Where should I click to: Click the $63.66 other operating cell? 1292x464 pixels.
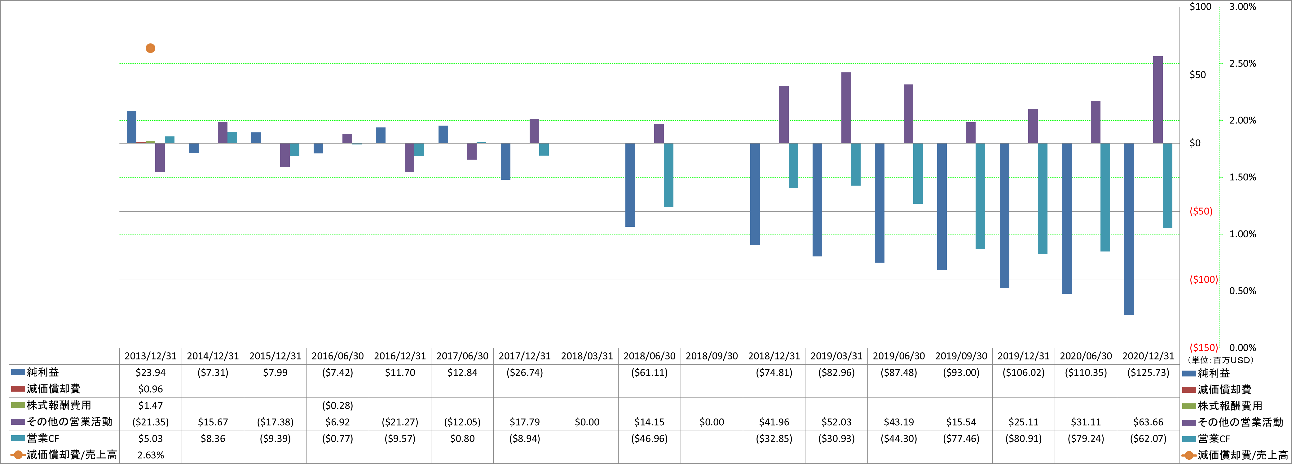pos(1148,422)
